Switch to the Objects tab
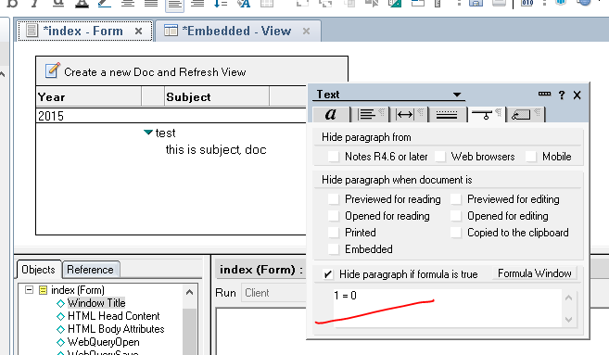 [x=38, y=270]
